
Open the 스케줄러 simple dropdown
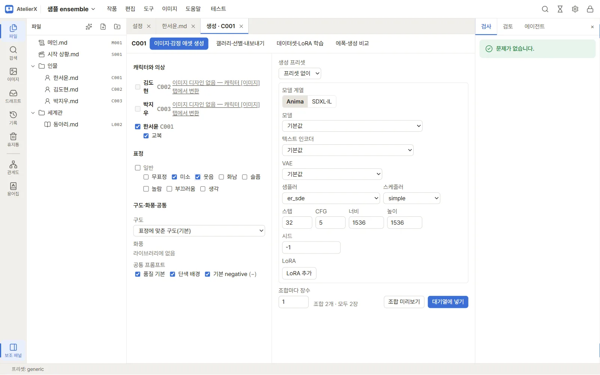coord(412,198)
